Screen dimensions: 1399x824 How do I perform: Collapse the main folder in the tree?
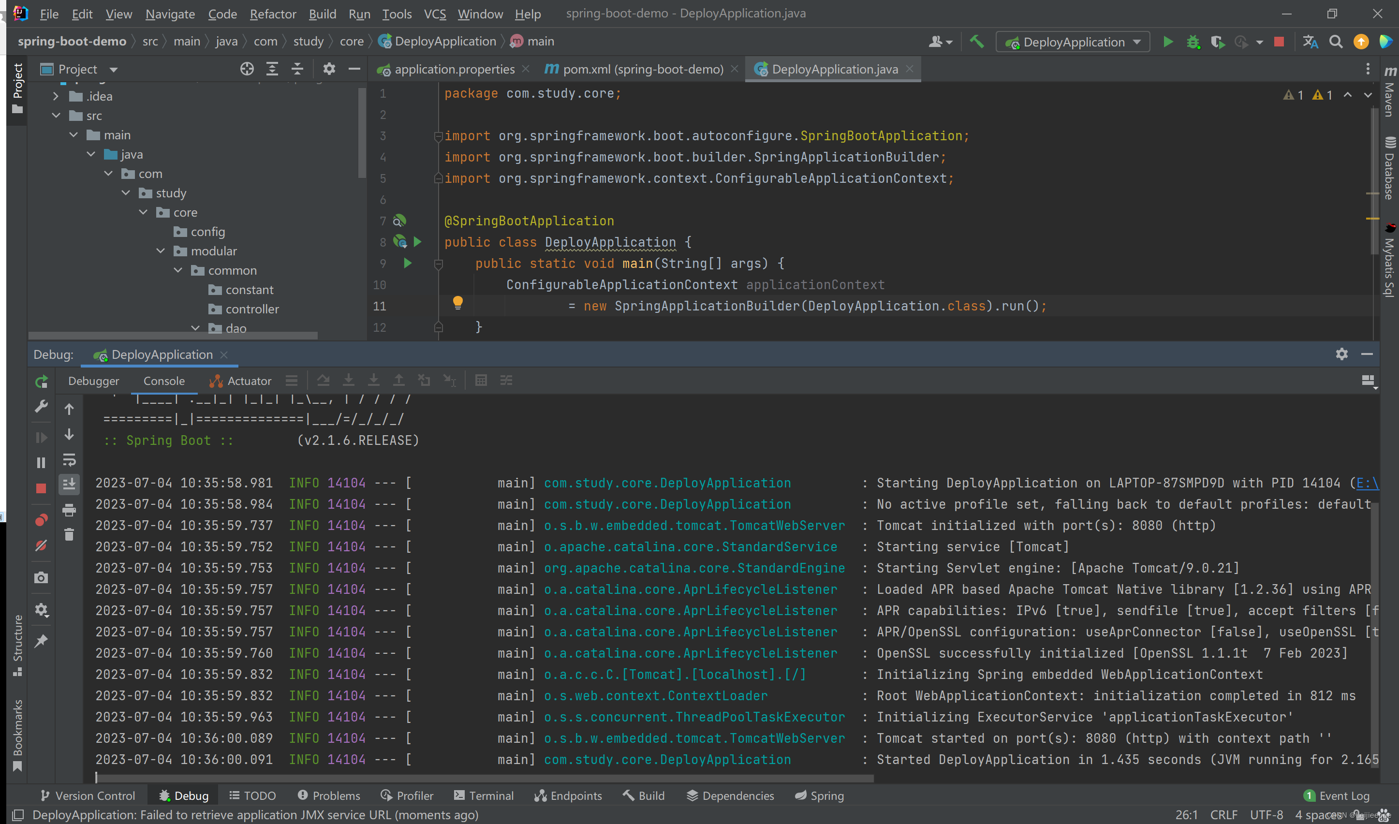pyautogui.click(x=74, y=135)
